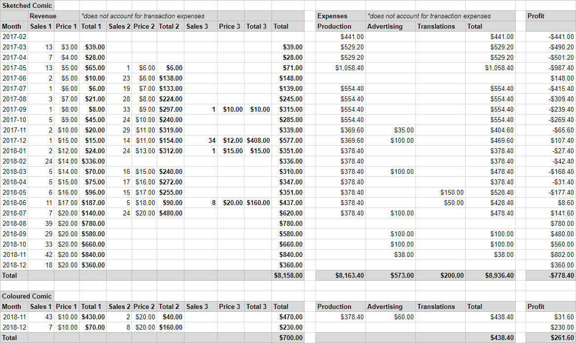Select the $150.00 translations cell for 2018-05
Screen dimensions: 576x343
pyautogui.click(x=441, y=192)
